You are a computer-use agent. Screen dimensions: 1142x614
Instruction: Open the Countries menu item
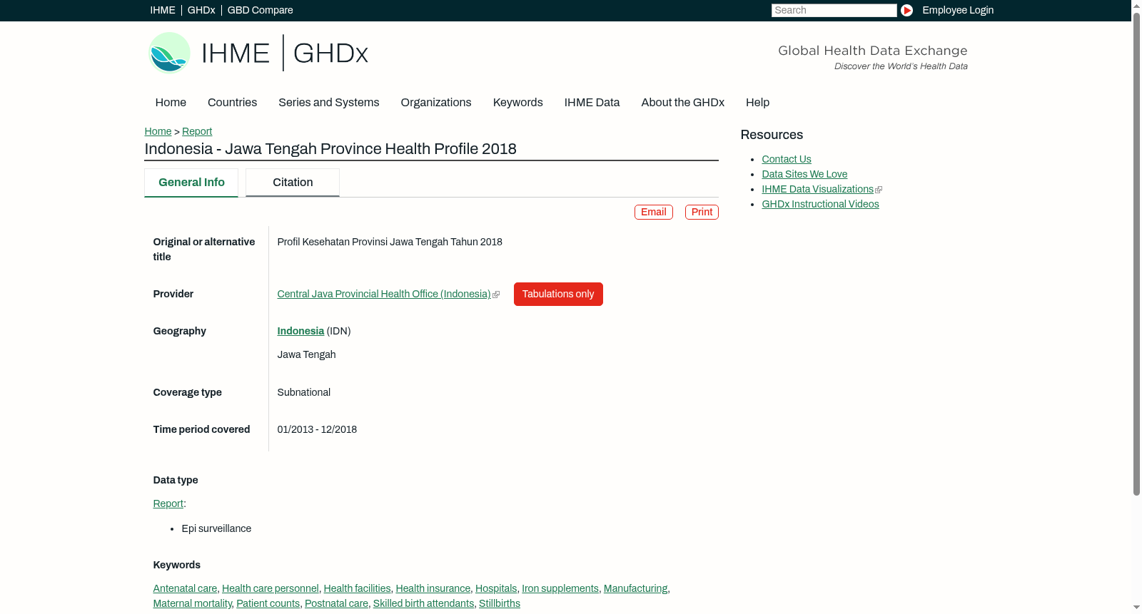(232, 102)
